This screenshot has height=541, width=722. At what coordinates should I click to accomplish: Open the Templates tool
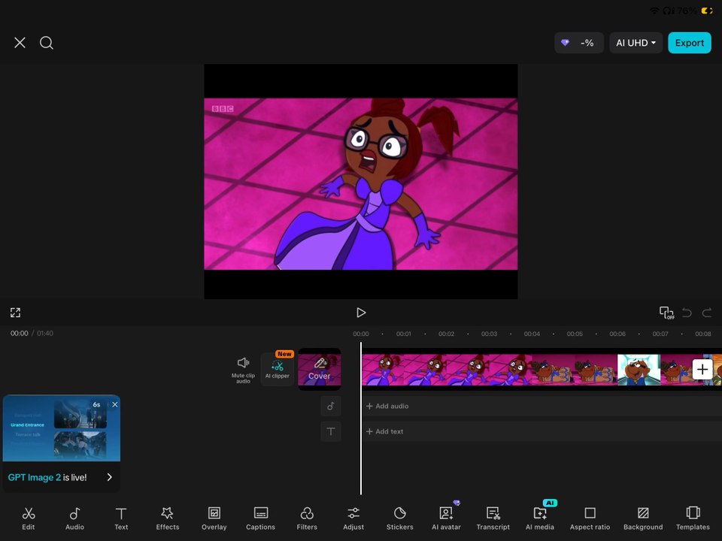pos(693,518)
